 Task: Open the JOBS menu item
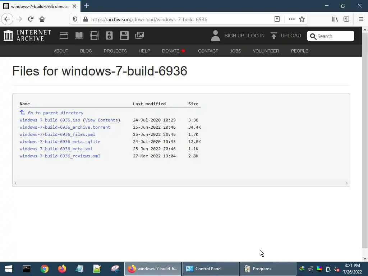coord(235,51)
